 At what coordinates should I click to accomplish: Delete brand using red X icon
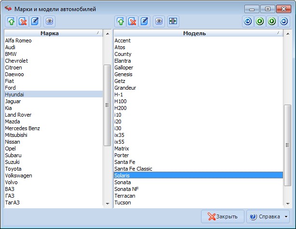coord(23,21)
